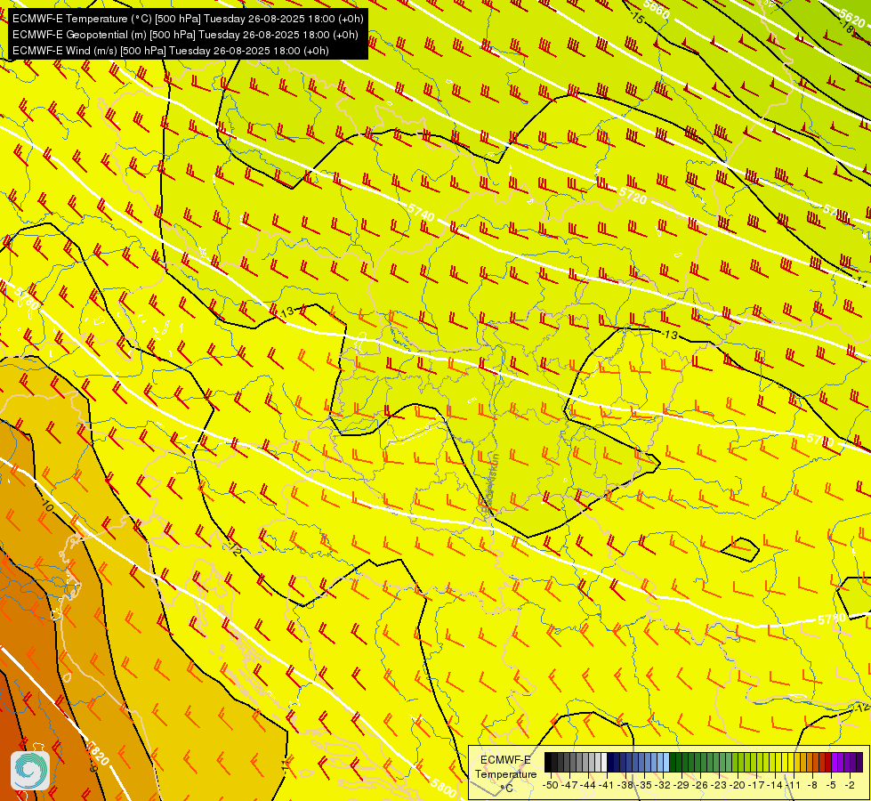Click the -26 legend tick label

point(700,785)
